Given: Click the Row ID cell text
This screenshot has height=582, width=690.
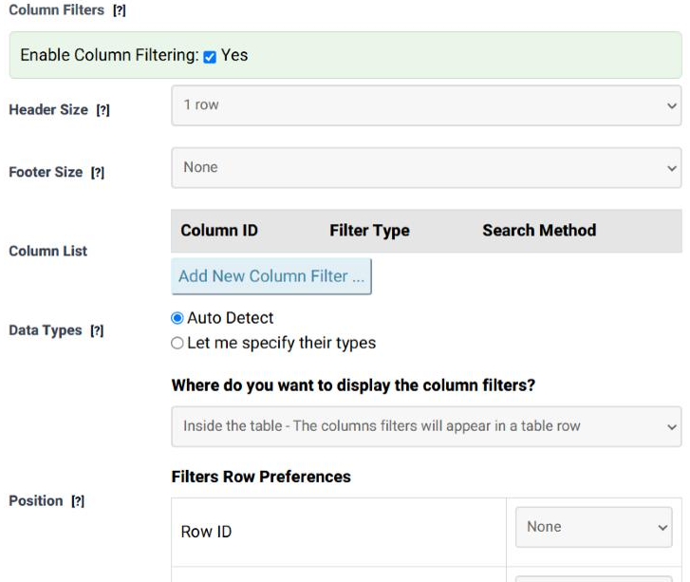Looking at the screenshot, I should (206, 532).
